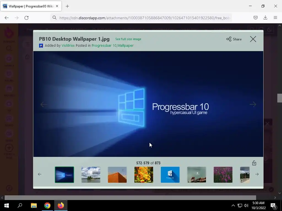Screen dimensions: 282x211
Task: Show hidden system tray icons
Action: (233, 206)
